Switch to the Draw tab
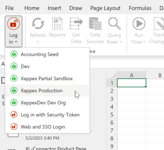Viewport: 164px width, 150px height. [x=76, y=8]
